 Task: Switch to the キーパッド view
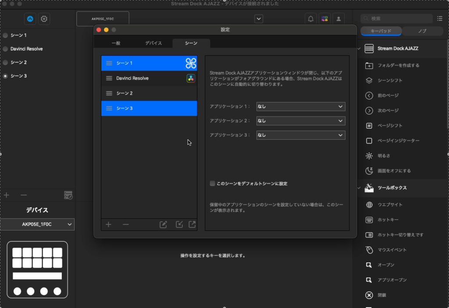[380, 31]
